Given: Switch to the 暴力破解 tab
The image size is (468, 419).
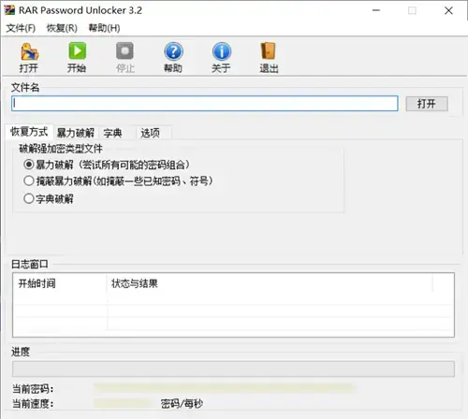Looking at the screenshot, I should pos(76,133).
